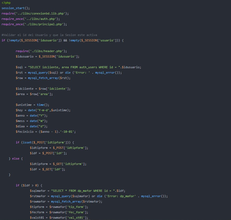Click the $idf = $_GET['idf'] line
The image size is (231, 220).
(47, 169)
